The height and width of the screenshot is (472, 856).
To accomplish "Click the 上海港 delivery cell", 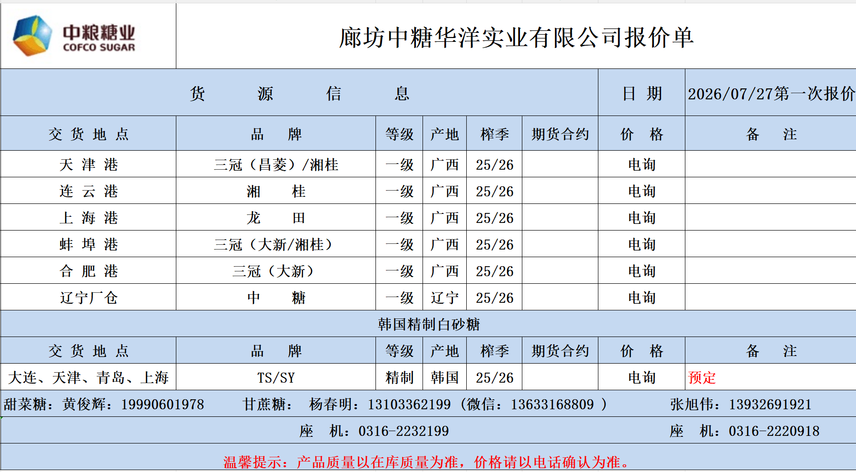I will [x=88, y=218].
